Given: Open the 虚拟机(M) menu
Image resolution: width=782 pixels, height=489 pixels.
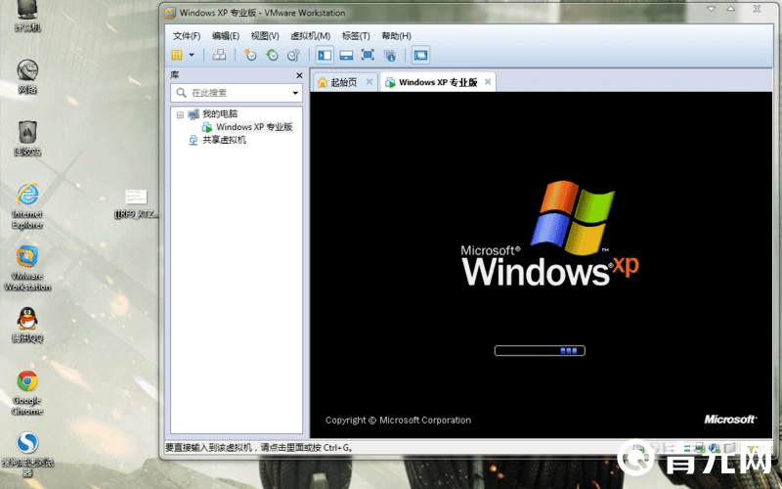Looking at the screenshot, I should (310, 36).
